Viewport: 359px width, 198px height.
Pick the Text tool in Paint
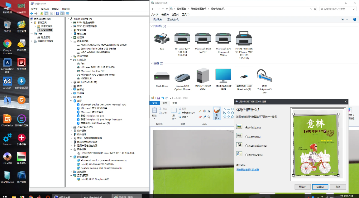pyautogui.click(x=209, y=111)
